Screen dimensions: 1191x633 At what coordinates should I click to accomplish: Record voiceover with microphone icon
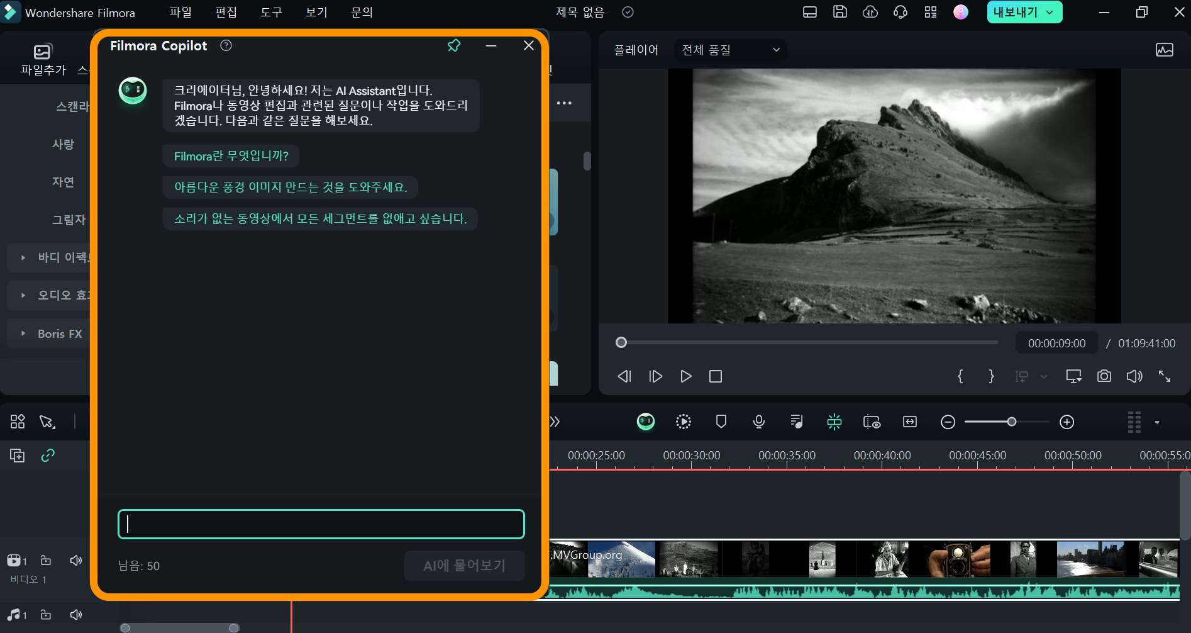(759, 422)
